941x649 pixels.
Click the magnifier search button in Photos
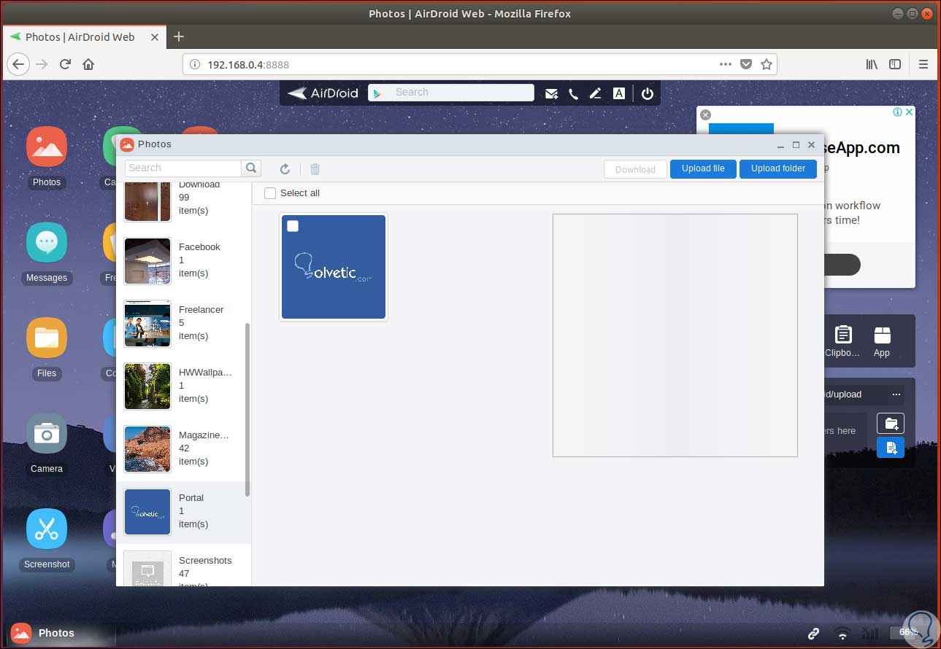pos(251,168)
